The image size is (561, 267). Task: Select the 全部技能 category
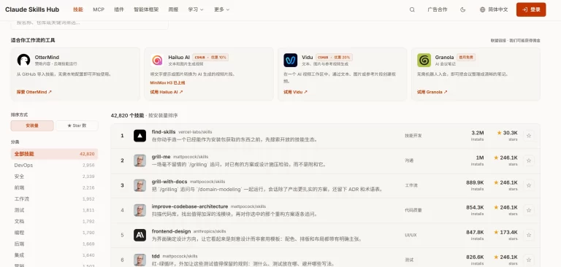(x=54, y=154)
